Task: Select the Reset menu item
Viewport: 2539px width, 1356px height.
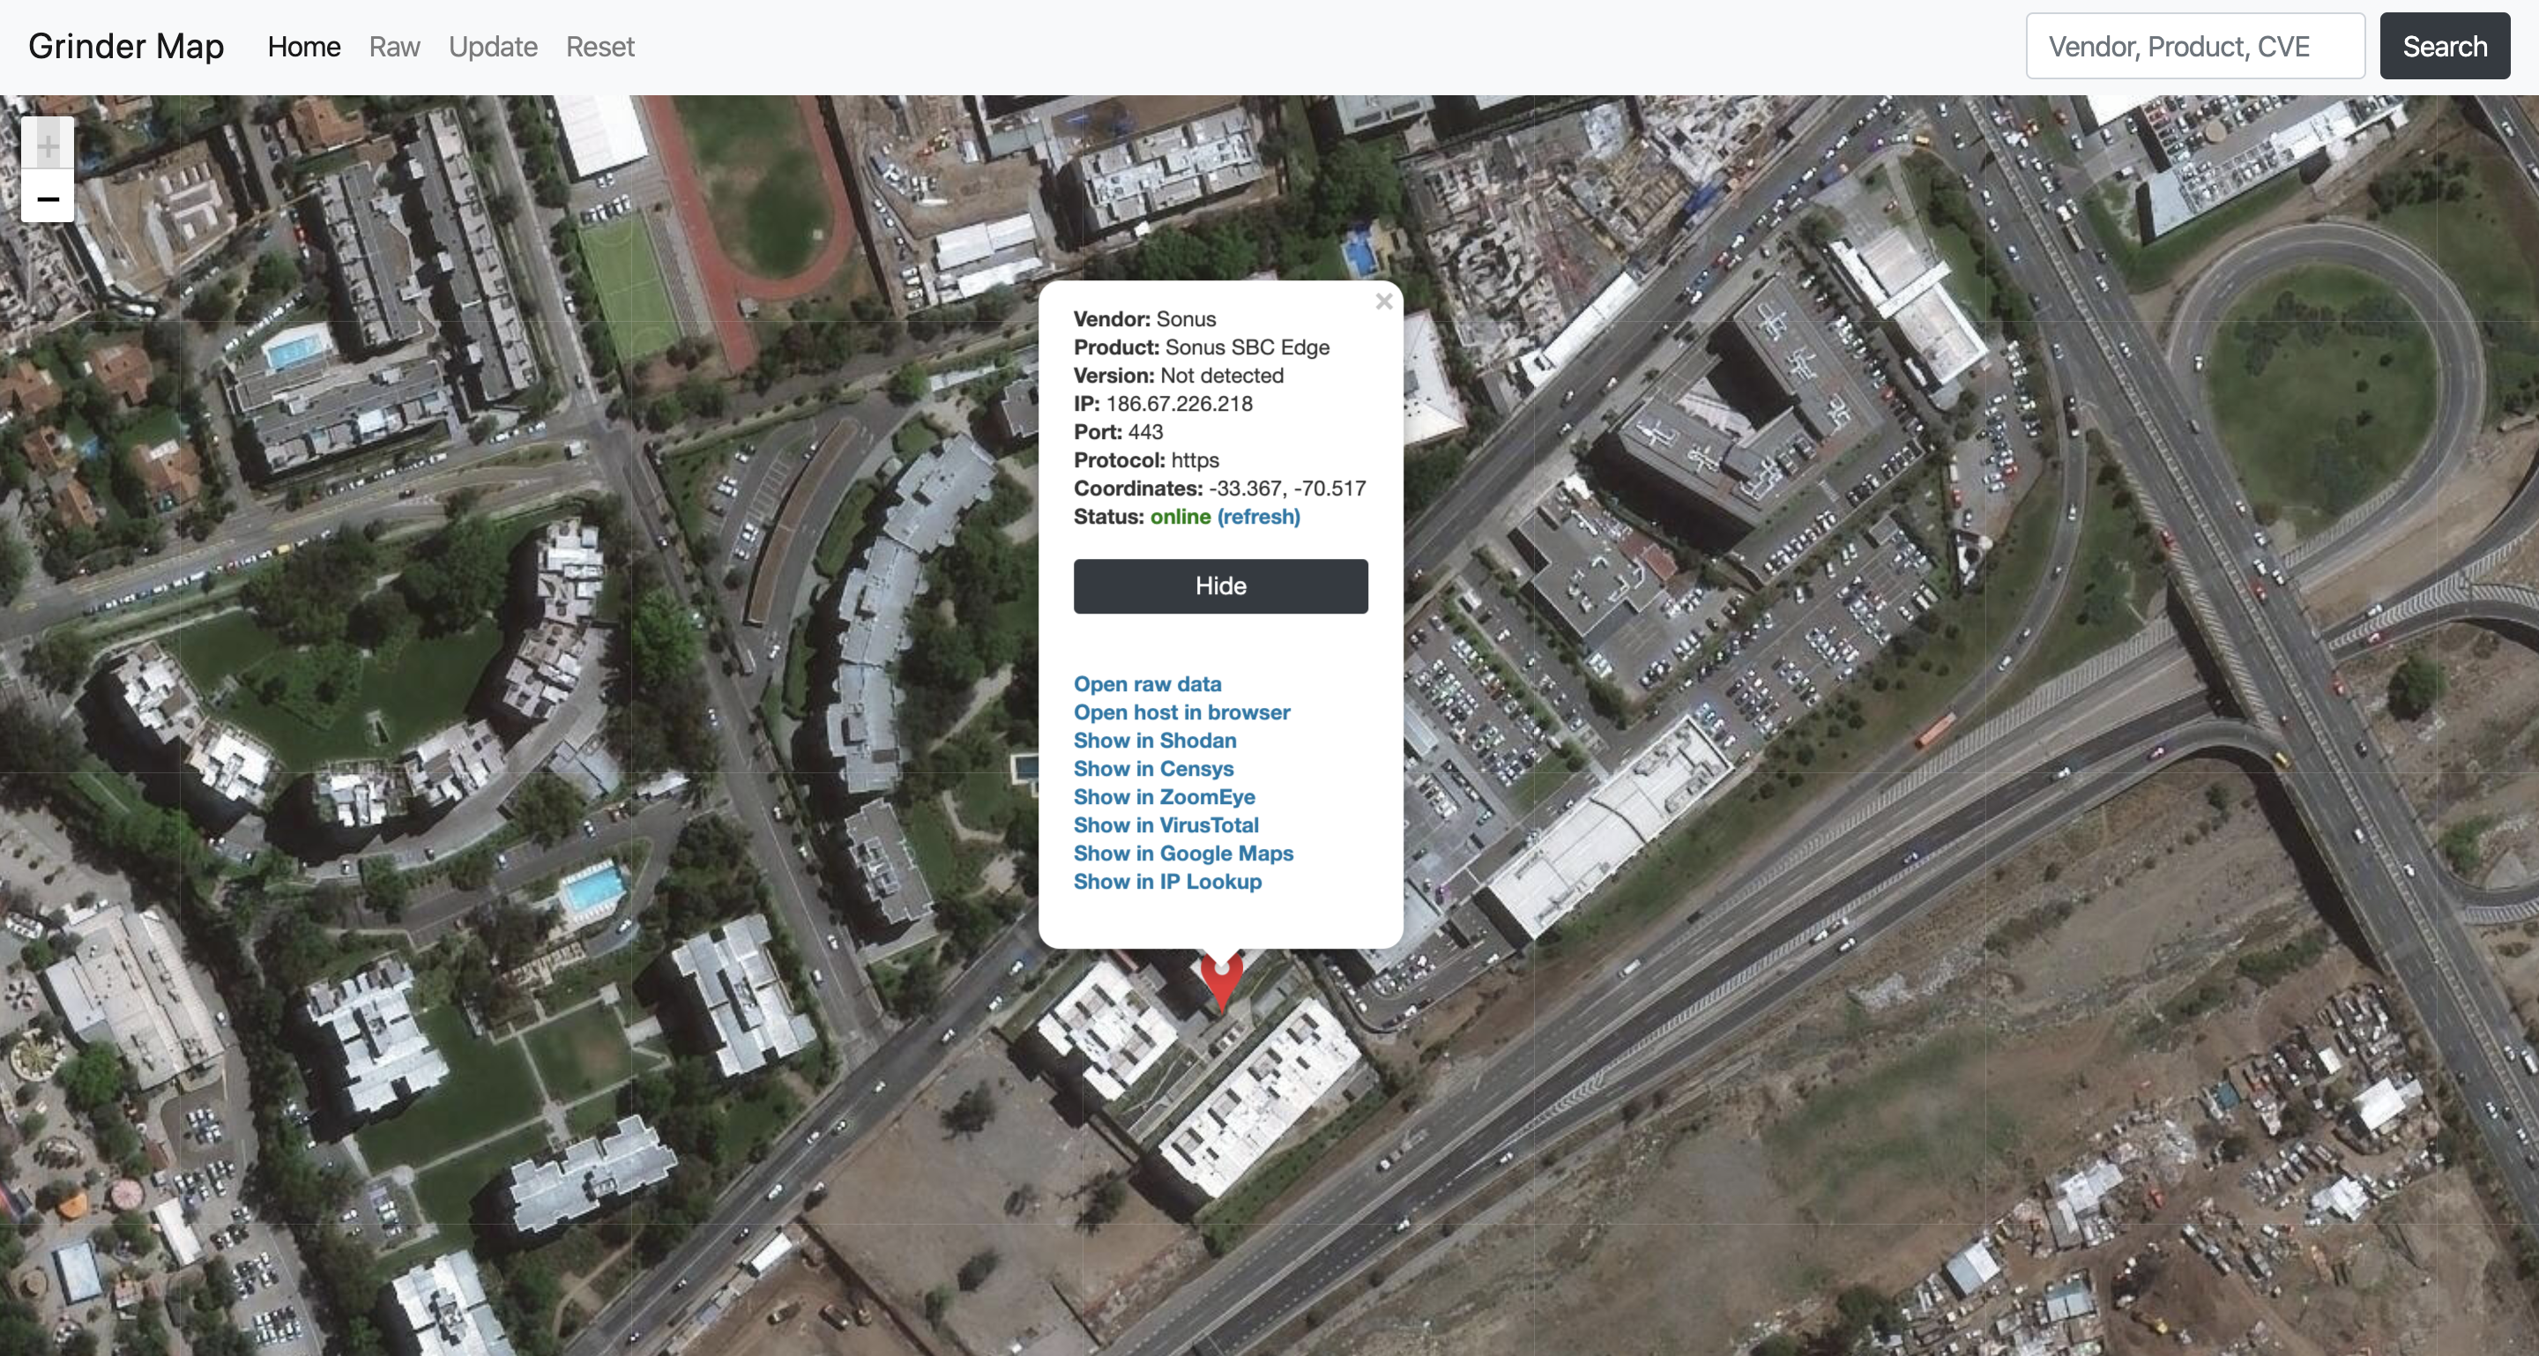Action: point(599,45)
